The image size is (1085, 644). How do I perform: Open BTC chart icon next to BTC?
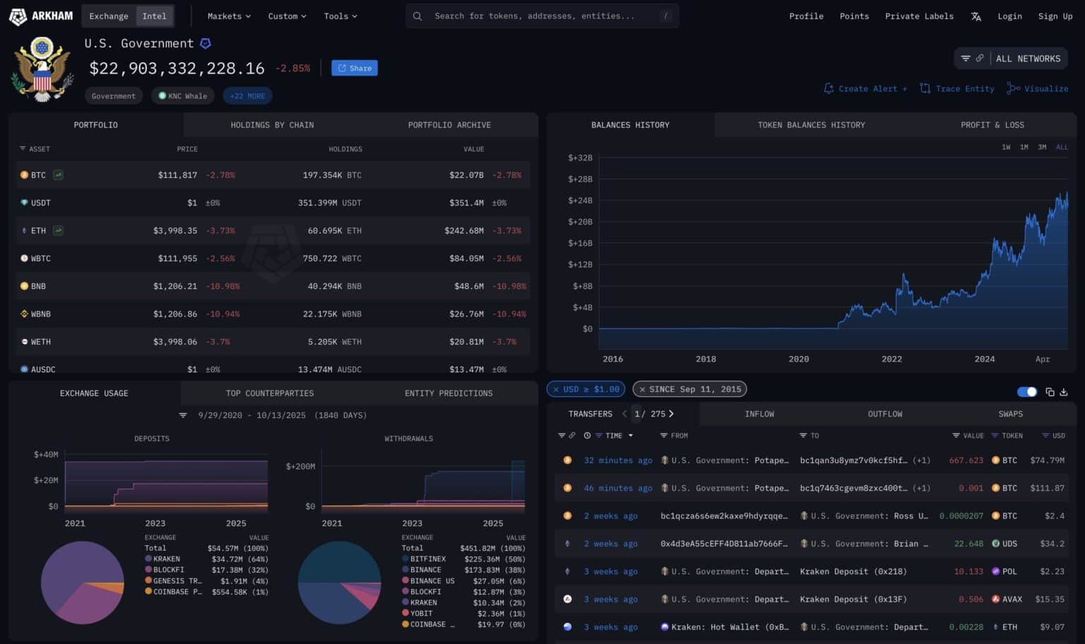coord(59,175)
